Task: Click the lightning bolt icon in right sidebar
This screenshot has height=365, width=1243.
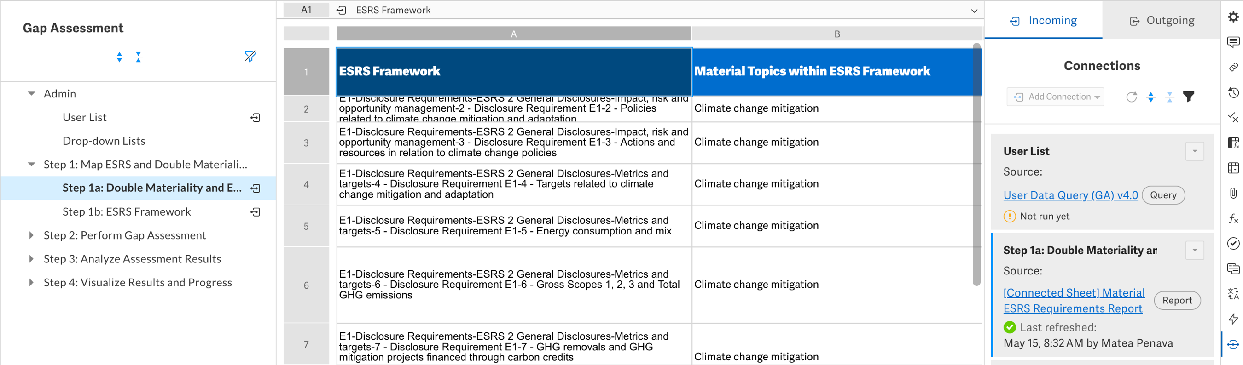Action: coord(1233,318)
